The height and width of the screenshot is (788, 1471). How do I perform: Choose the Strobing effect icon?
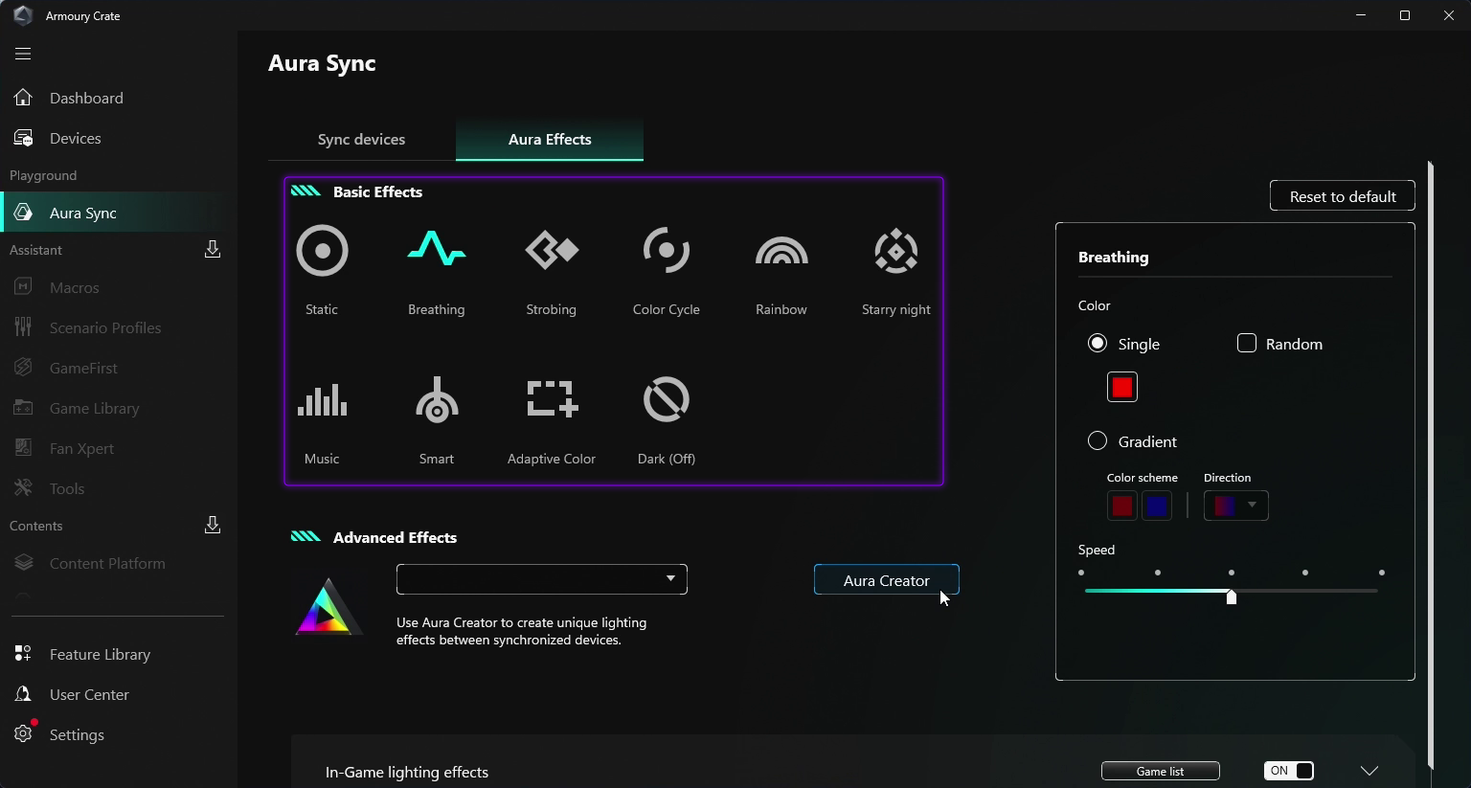pyautogui.click(x=552, y=252)
